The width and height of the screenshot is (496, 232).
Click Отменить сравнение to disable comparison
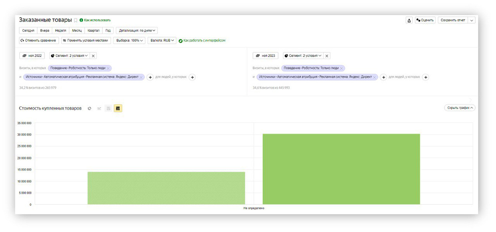click(39, 41)
